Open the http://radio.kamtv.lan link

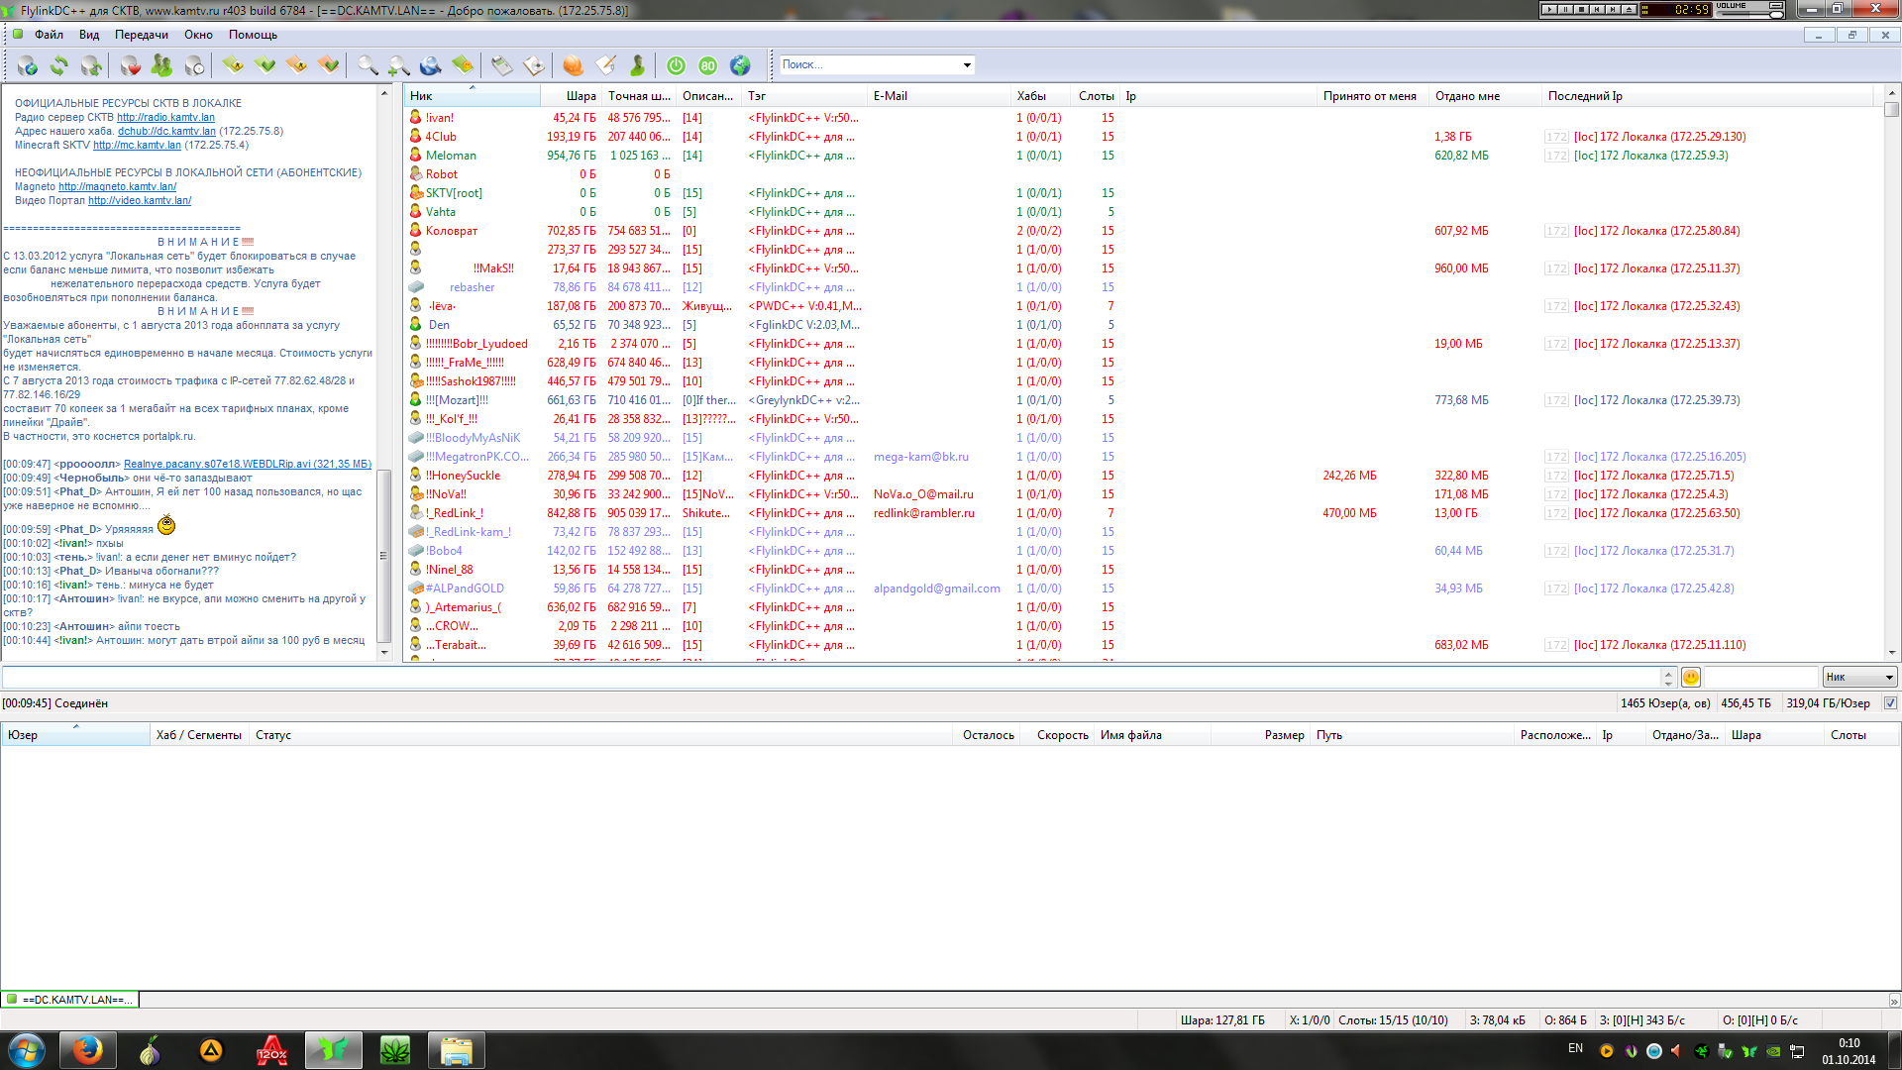tap(165, 117)
